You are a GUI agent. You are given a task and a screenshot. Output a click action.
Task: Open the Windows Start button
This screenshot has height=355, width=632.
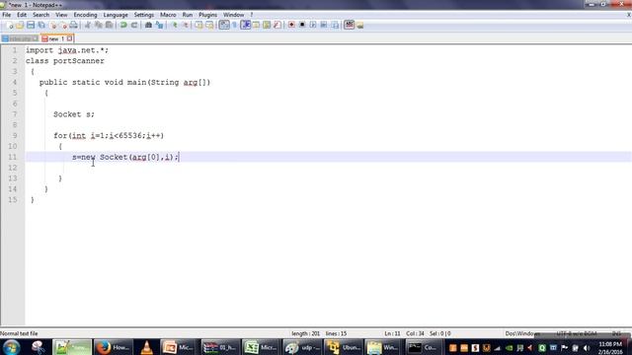[x=11, y=347]
